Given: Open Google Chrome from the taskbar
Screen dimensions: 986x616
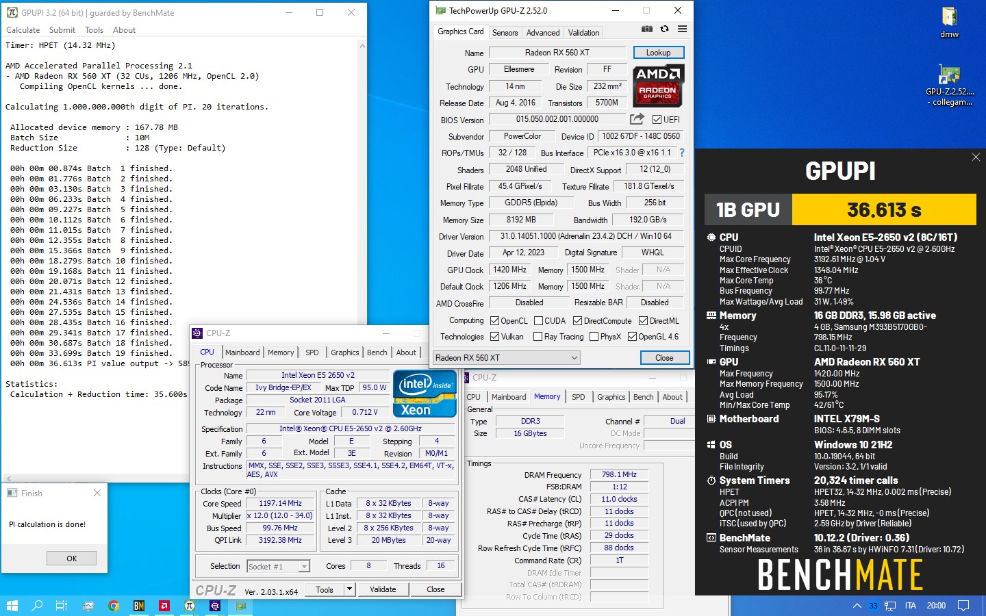Looking at the screenshot, I should tap(114, 606).
